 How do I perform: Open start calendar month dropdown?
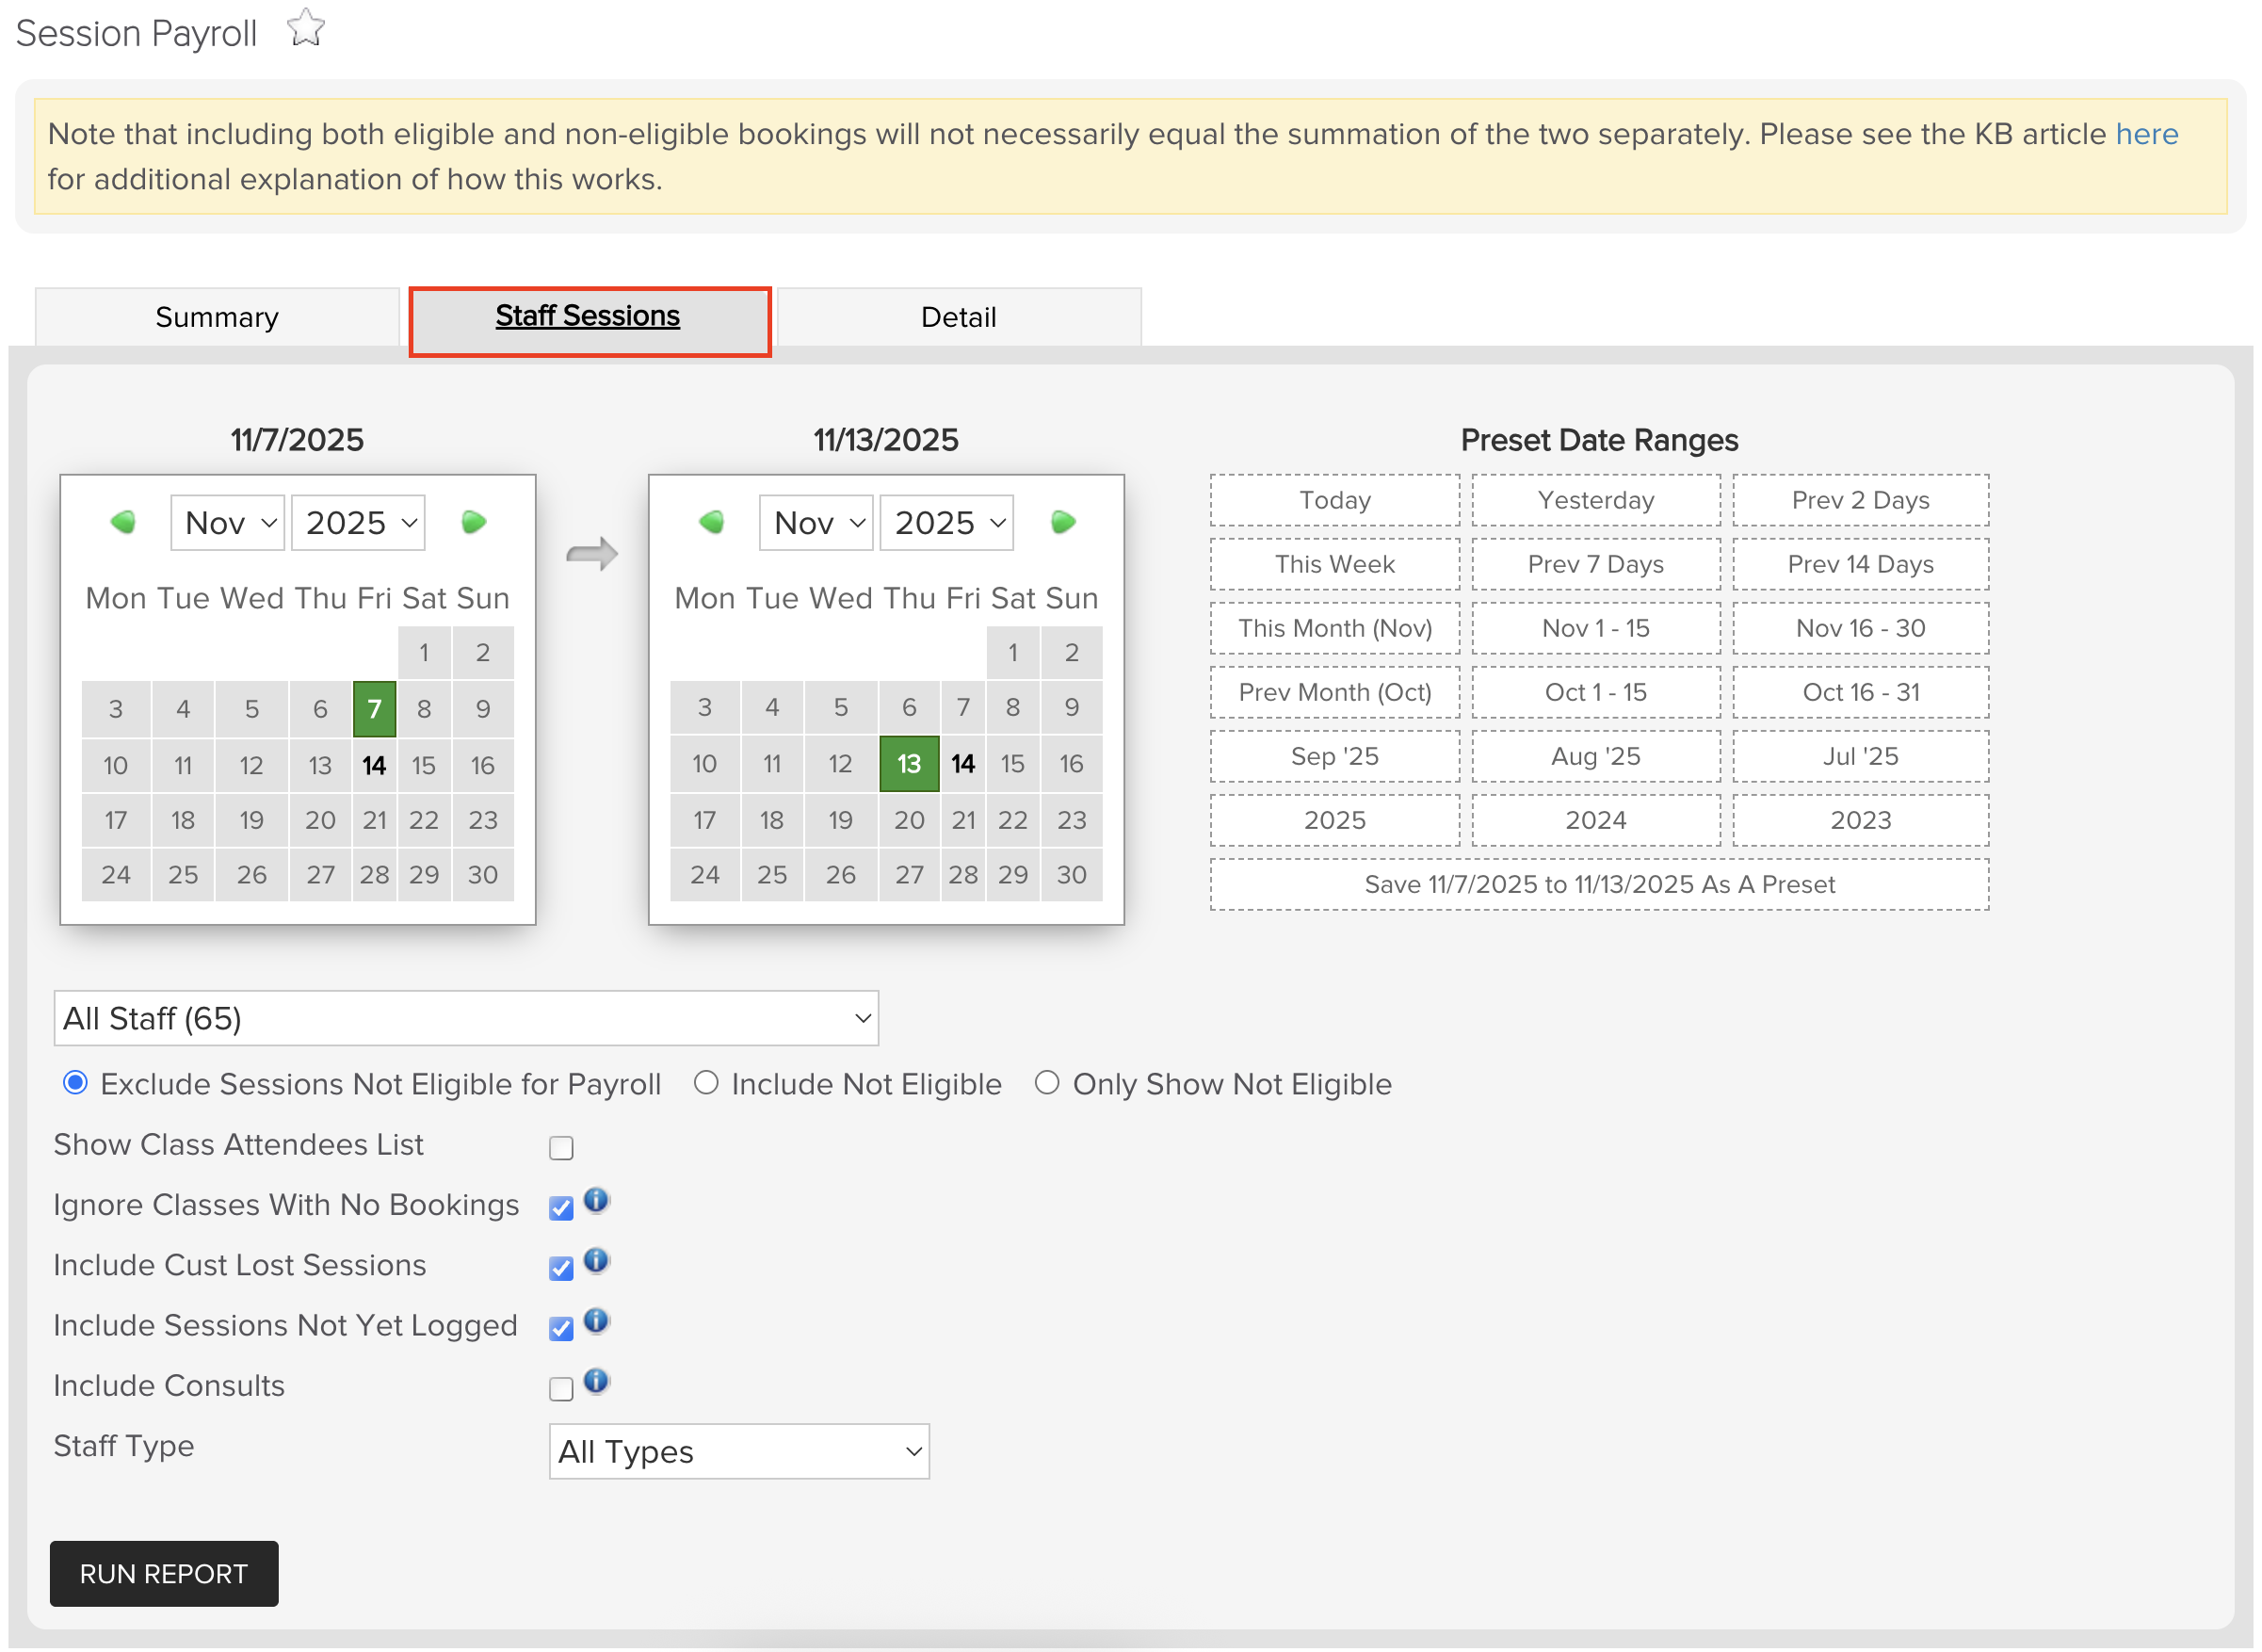coord(228,523)
